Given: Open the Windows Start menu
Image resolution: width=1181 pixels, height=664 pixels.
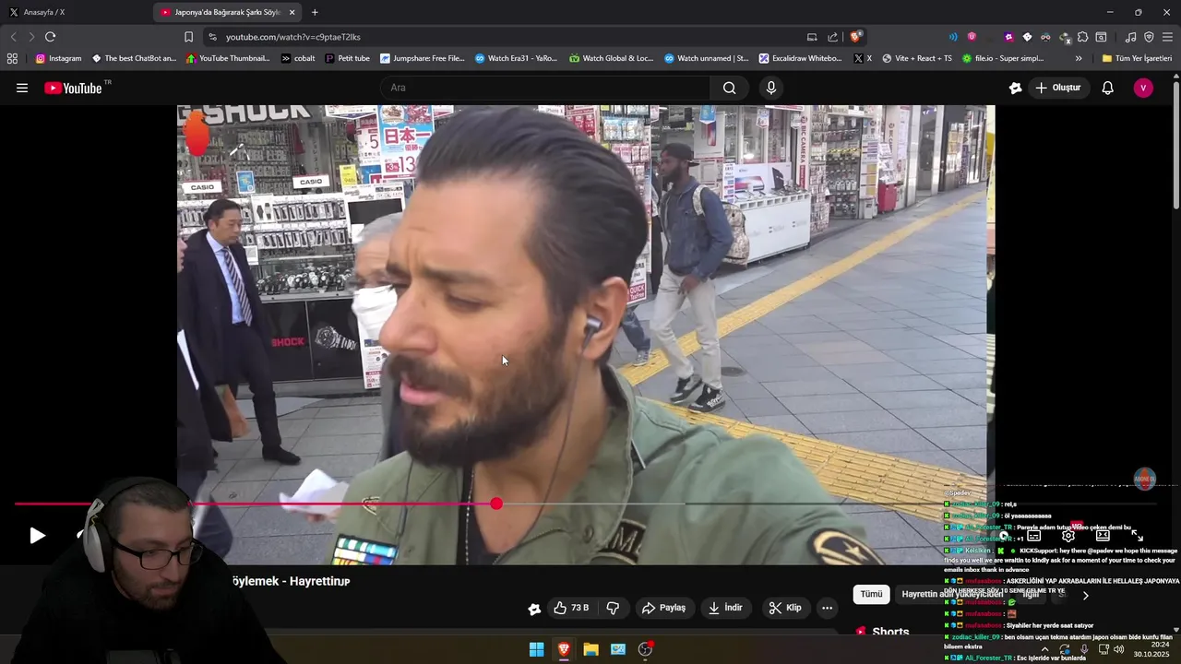Looking at the screenshot, I should pos(536,649).
